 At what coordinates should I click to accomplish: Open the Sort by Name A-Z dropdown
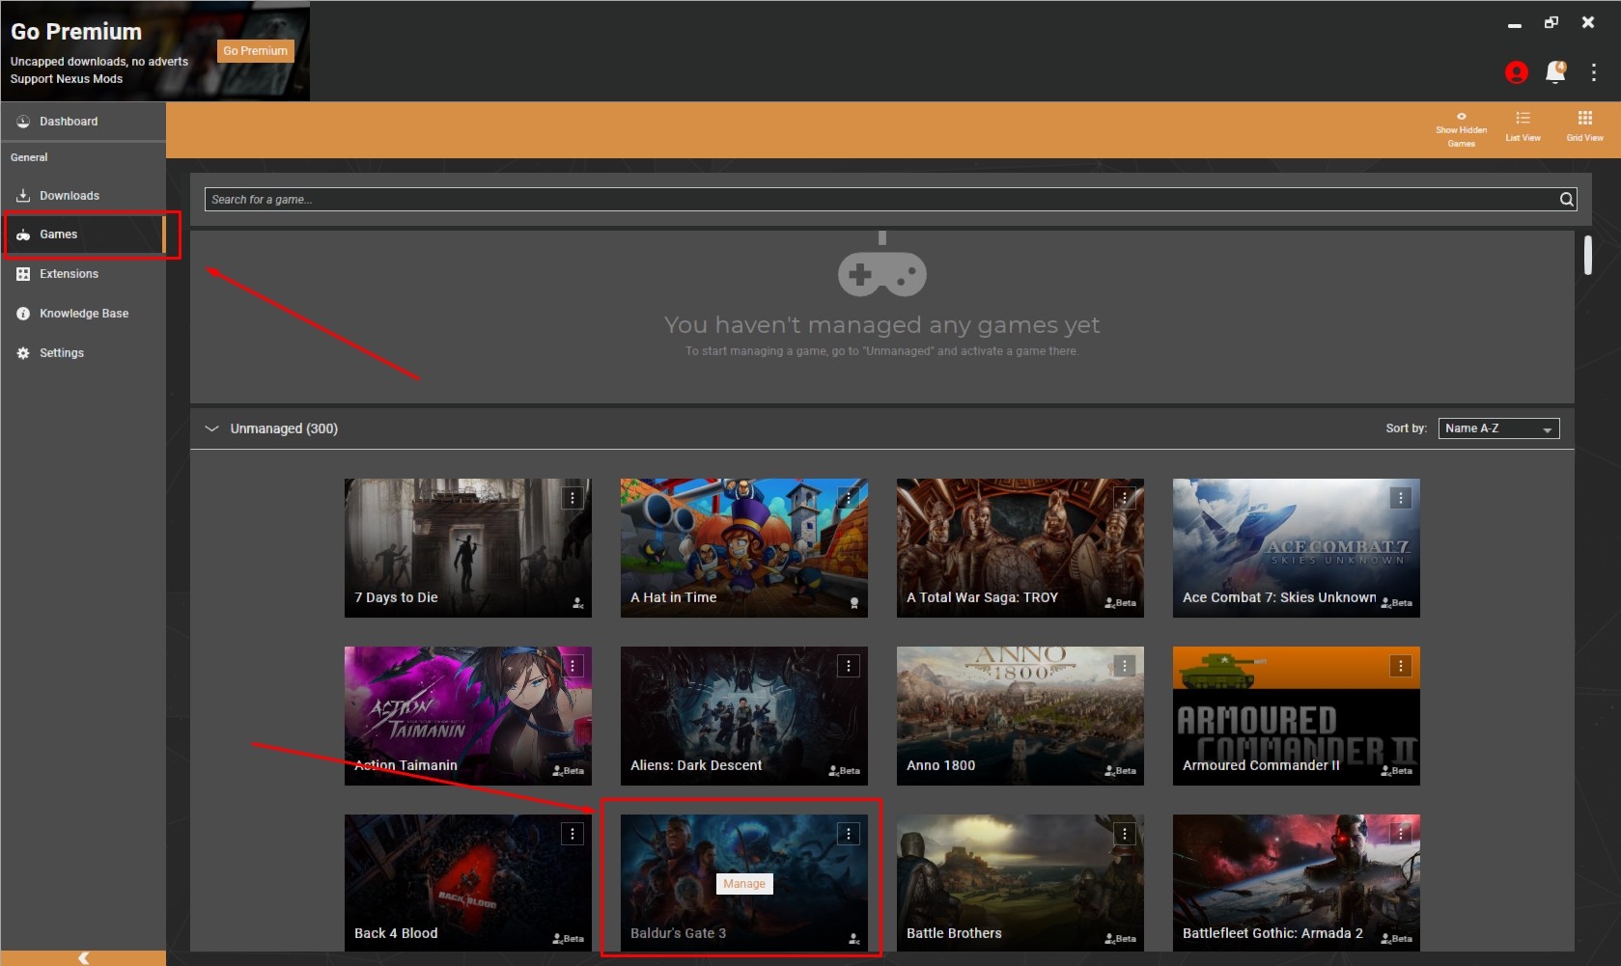click(x=1498, y=428)
